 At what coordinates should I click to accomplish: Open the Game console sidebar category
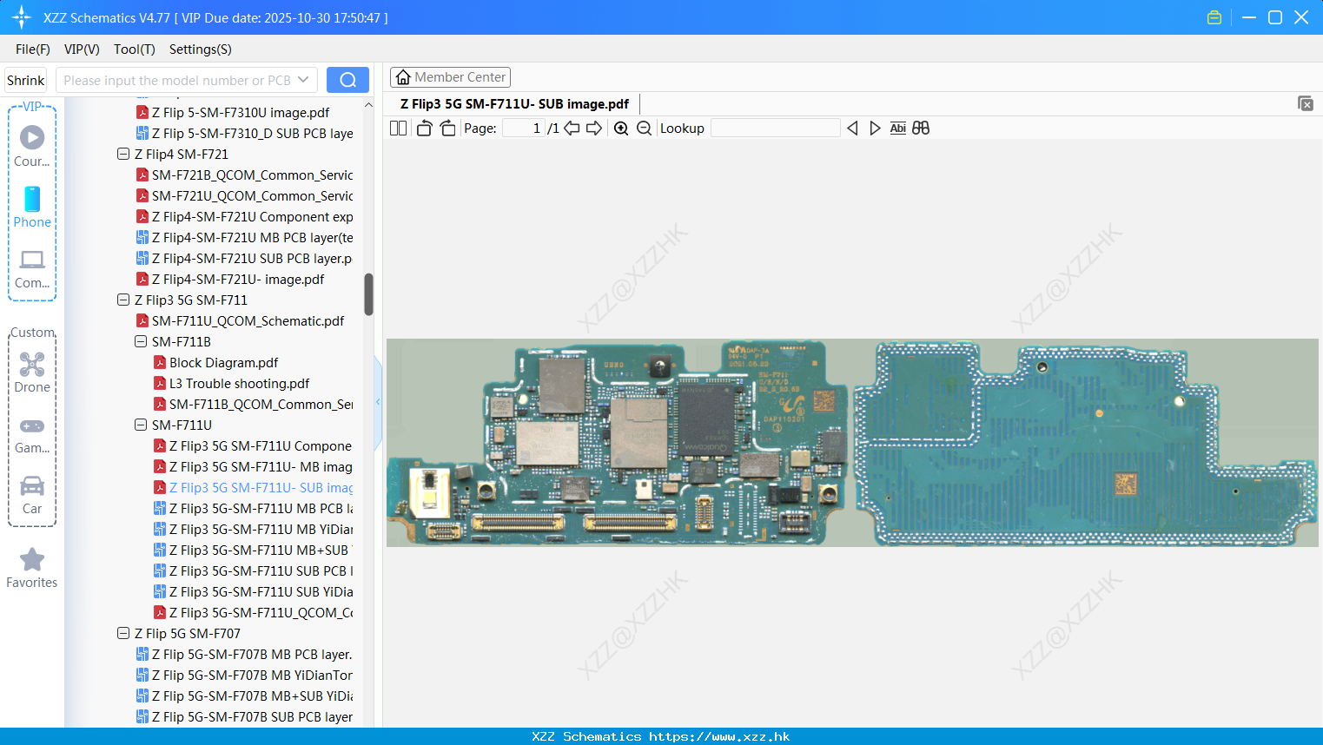point(32,434)
